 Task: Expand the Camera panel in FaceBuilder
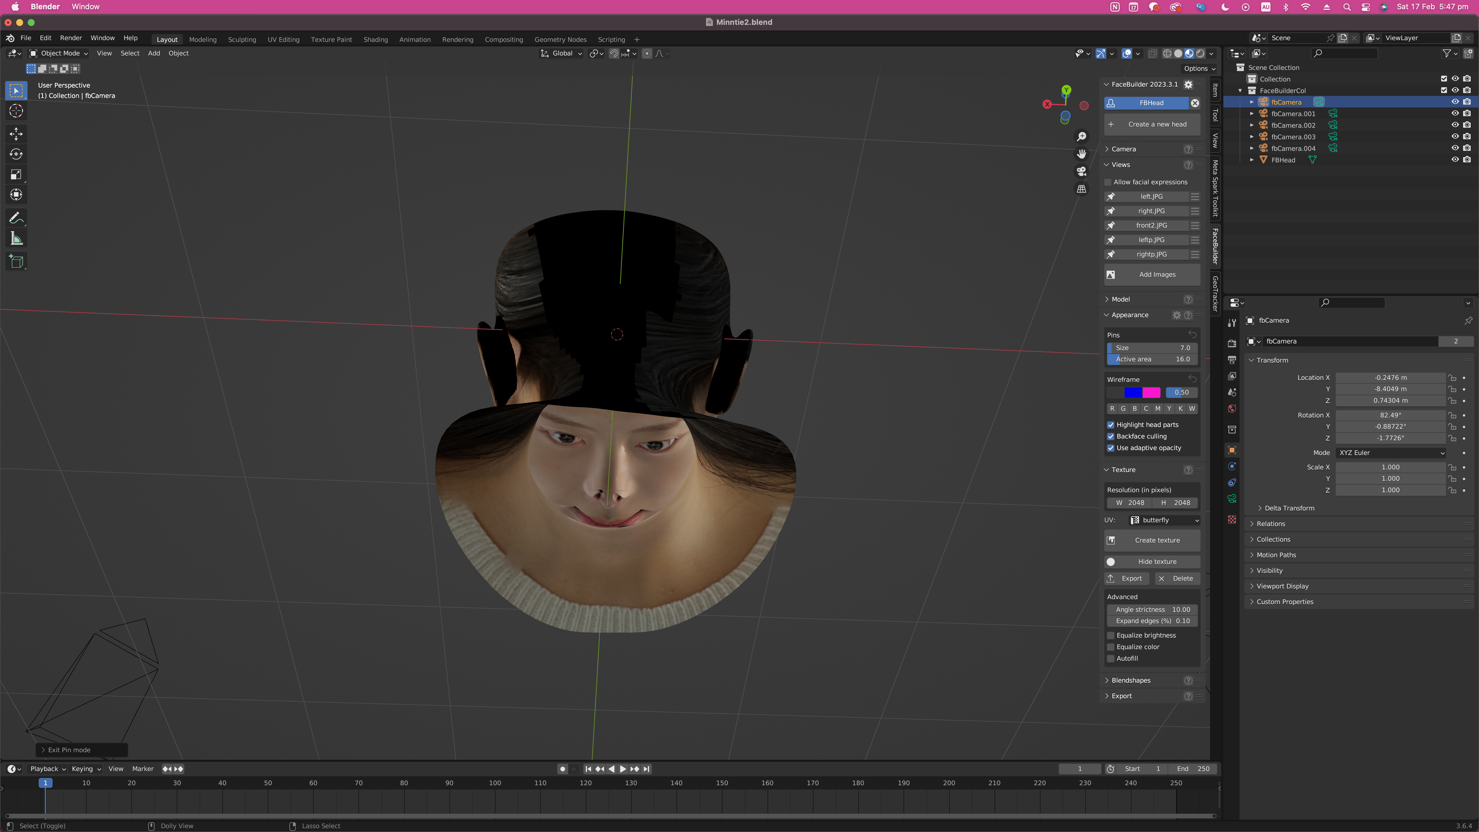coord(1123,149)
